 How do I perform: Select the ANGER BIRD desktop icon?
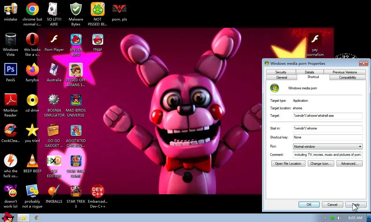(x=76, y=44)
